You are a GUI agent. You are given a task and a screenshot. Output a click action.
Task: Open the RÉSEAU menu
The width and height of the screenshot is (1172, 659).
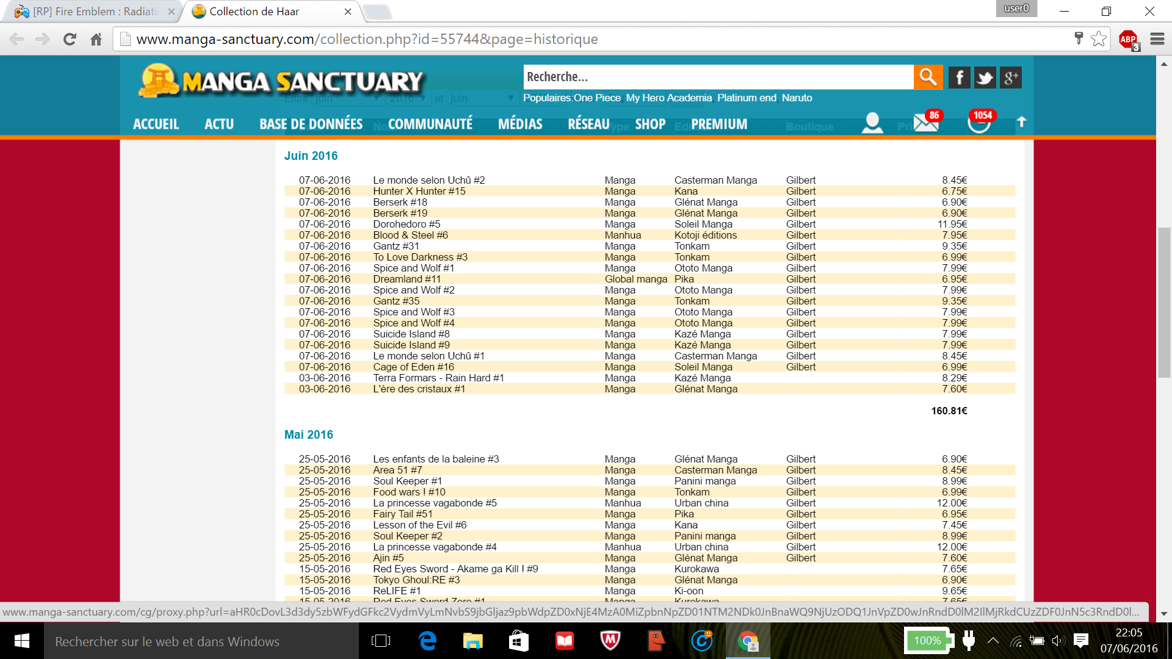click(588, 124)
